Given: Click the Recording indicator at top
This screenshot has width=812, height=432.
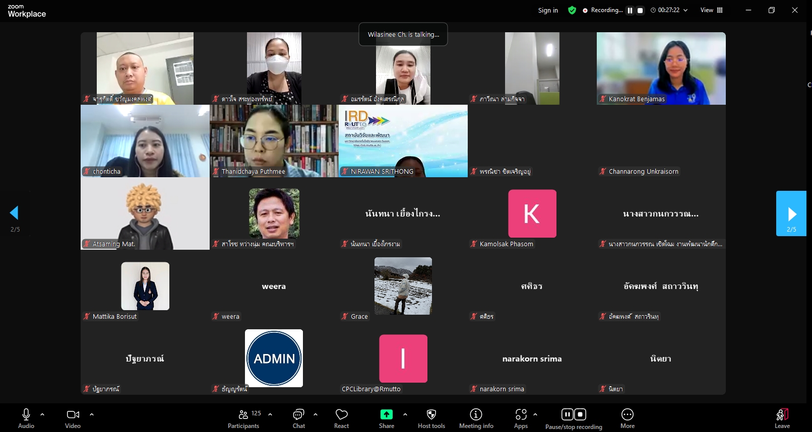Looking at the screenshot, I should click(x=603, y=10).
